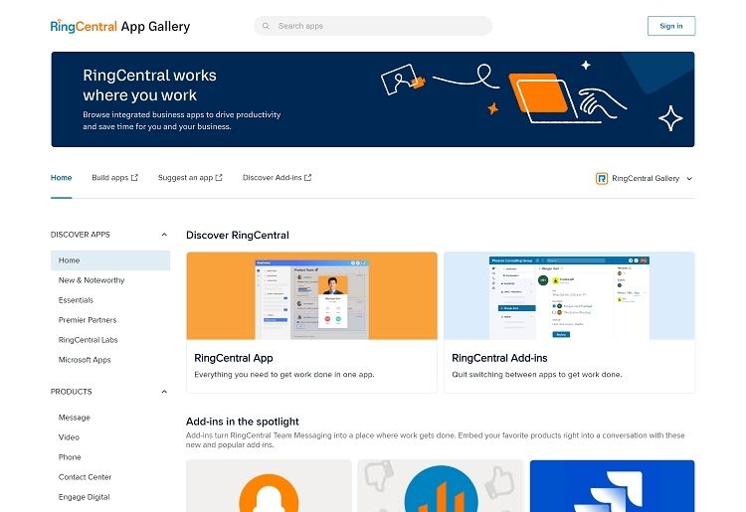The width and height of the screenshot is (746, 512).
Task: Open the RingCentral Gallery dropdown
Action: coord(645,178)
